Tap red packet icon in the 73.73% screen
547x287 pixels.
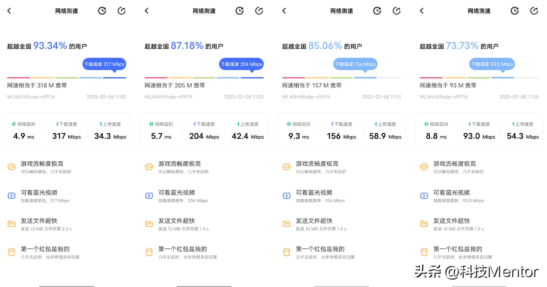click(424, 252)
